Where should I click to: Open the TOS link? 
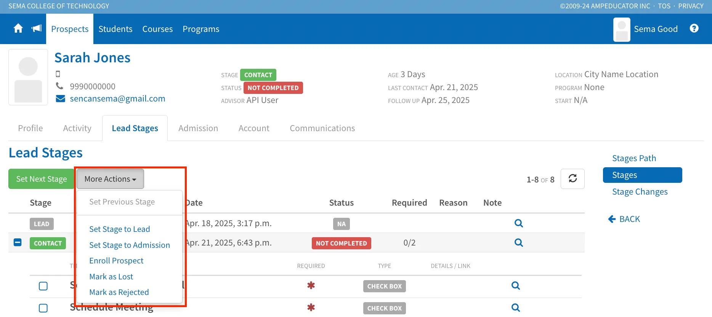[664, 6]
